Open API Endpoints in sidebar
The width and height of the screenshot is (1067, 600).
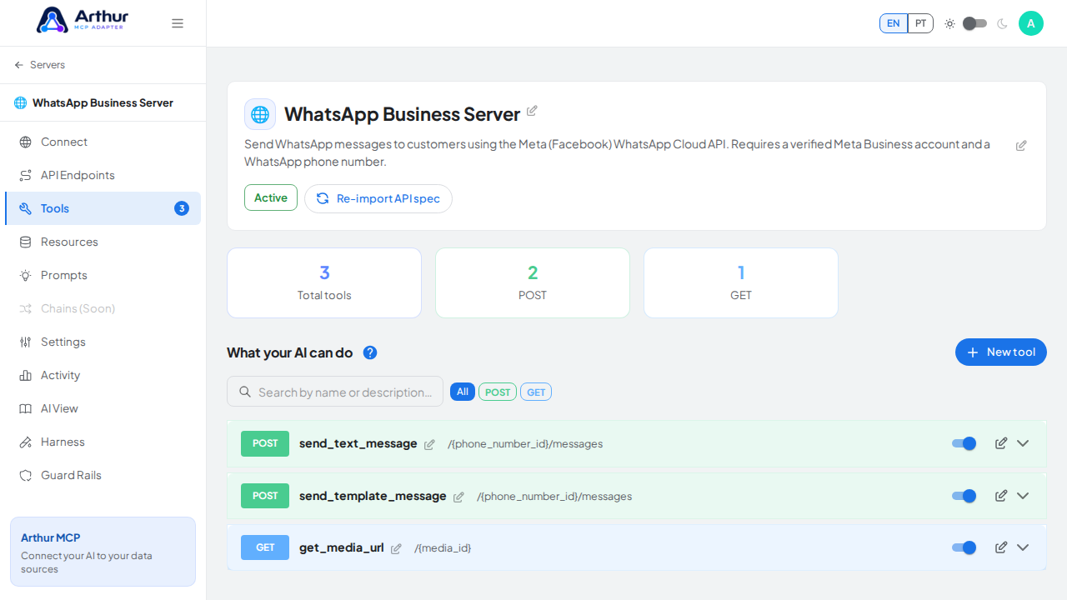click(103, 175)
